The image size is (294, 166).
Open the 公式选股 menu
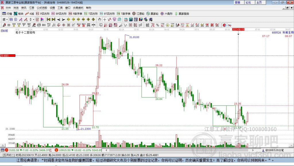point(42,8)
